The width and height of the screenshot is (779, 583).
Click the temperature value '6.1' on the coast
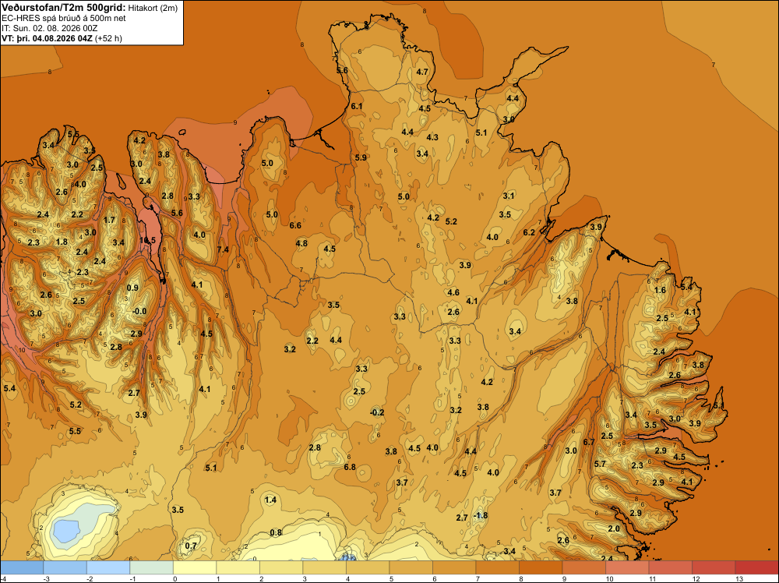(357, 106)
